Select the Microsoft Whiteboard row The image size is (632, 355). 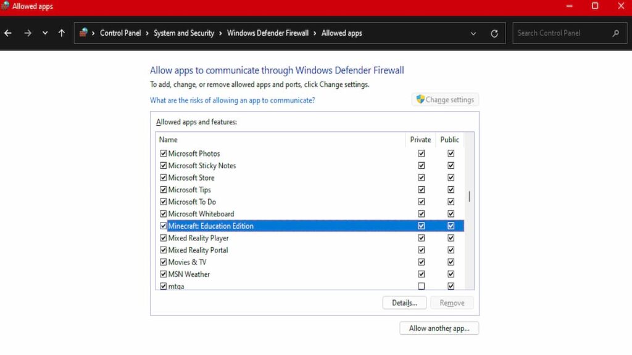pyautogui.click(x=310, y=214)
